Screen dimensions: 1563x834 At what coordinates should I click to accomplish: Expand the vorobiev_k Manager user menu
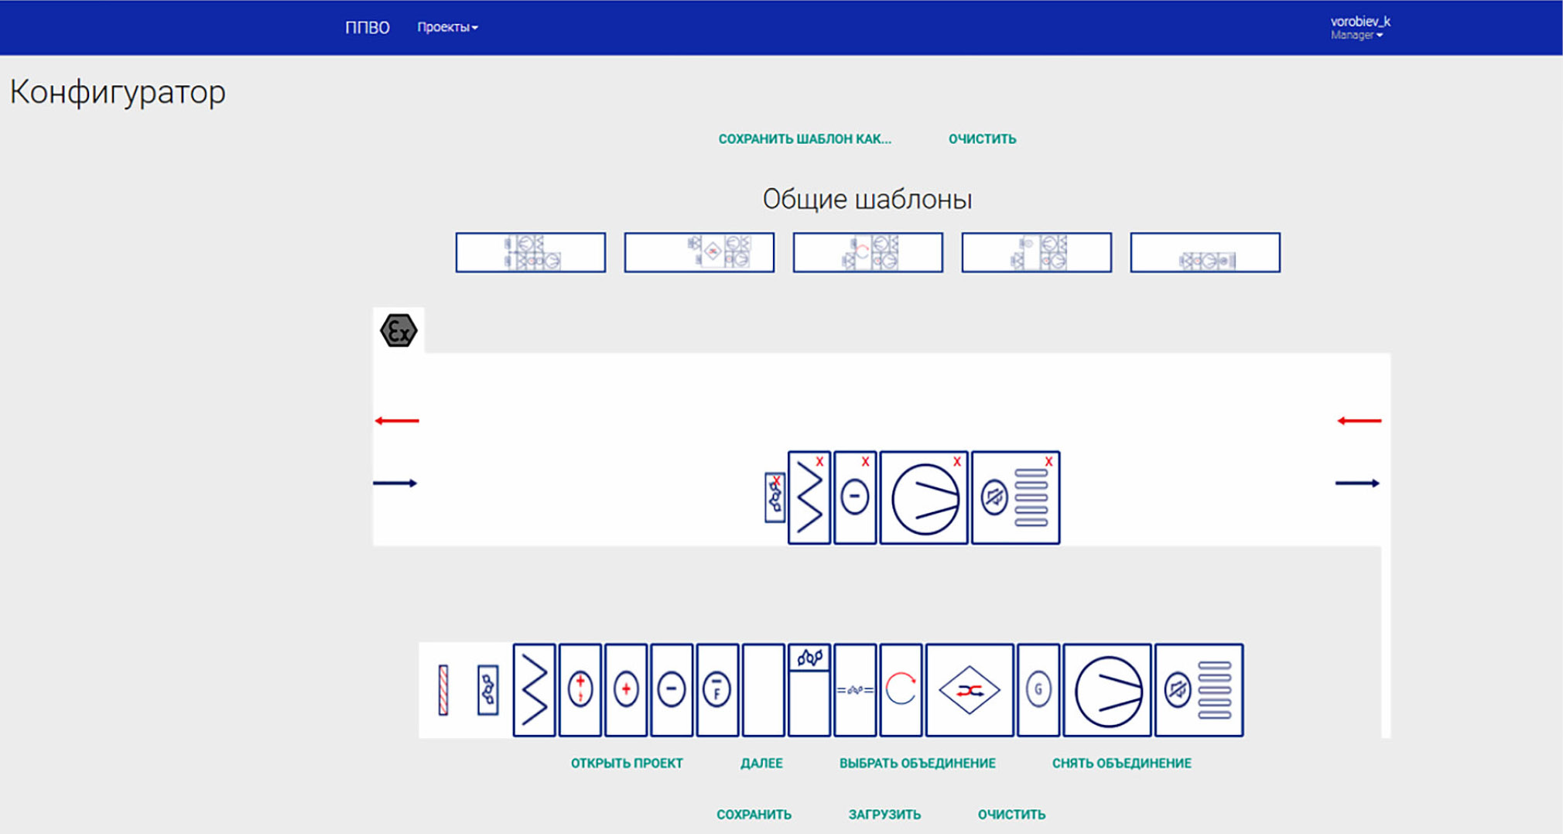click(1360, 28)
